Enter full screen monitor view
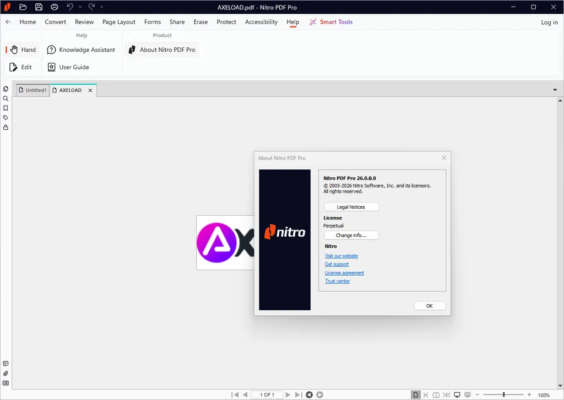This screenshot has width=564, height=400. (457, 395)
